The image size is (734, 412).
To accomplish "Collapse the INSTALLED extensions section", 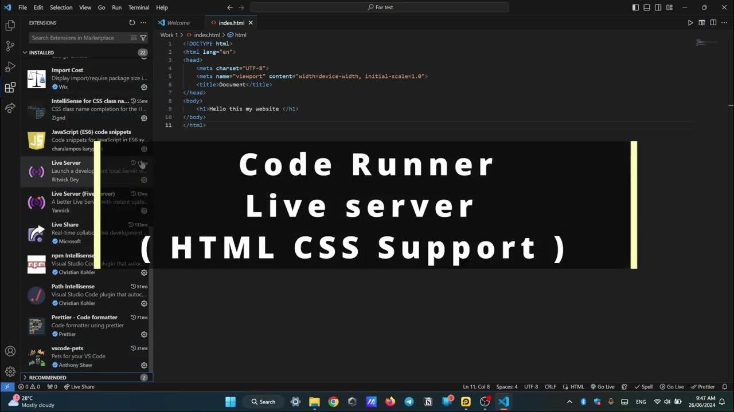I will pyautogui.click(x=86, y=53).
